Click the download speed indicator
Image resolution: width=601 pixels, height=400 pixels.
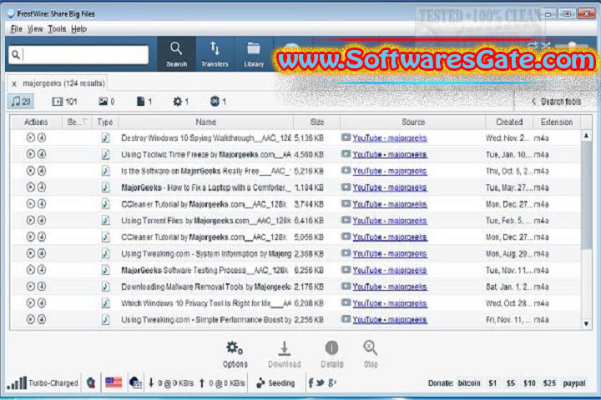[171, 383]
